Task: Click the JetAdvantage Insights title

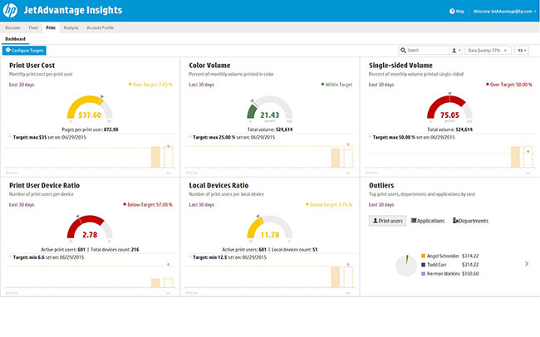Action: pyautogui.click(x=73, y=10)
